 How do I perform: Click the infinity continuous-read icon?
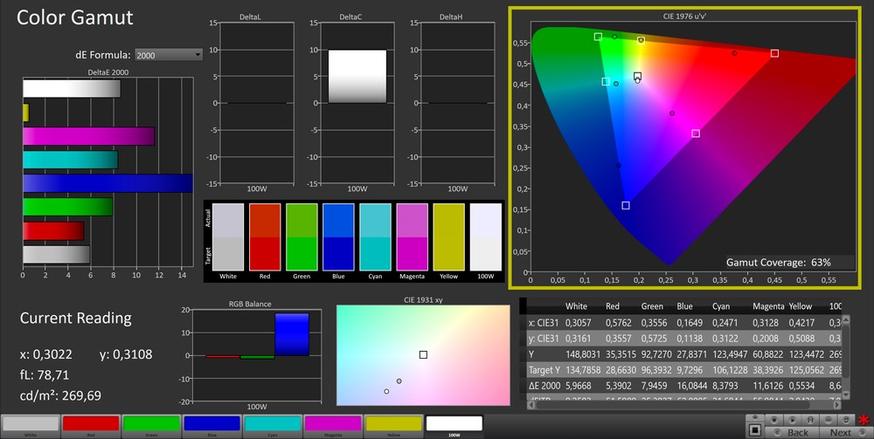point(828,420)
